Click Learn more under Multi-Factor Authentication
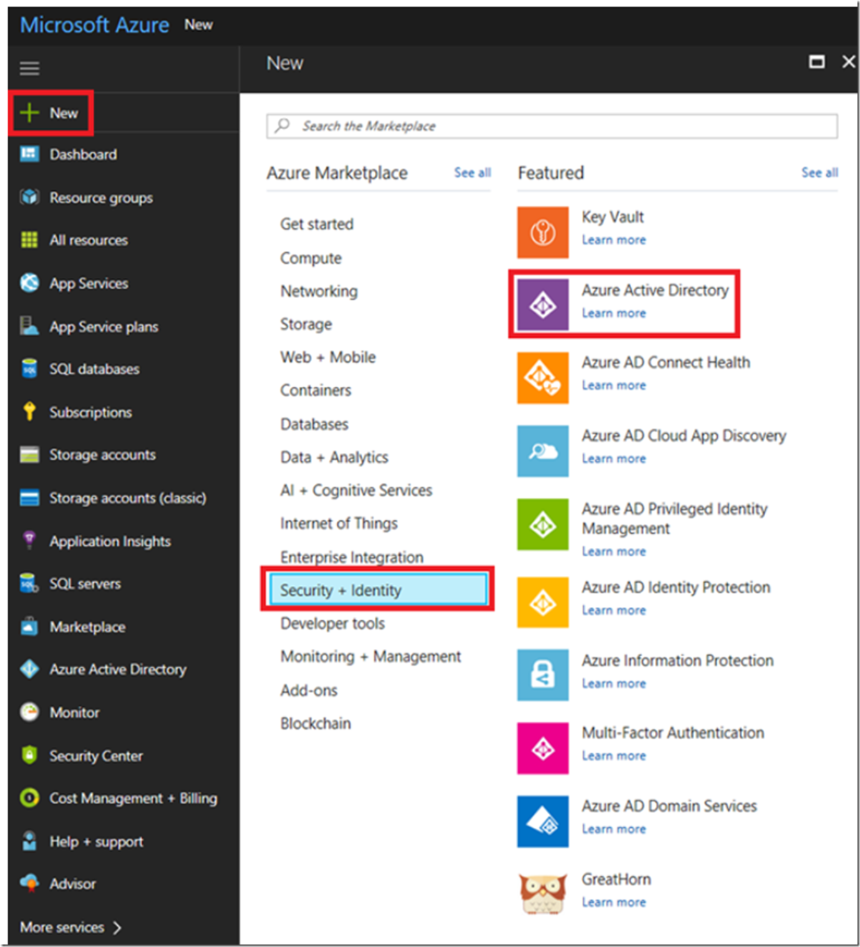 614,755
